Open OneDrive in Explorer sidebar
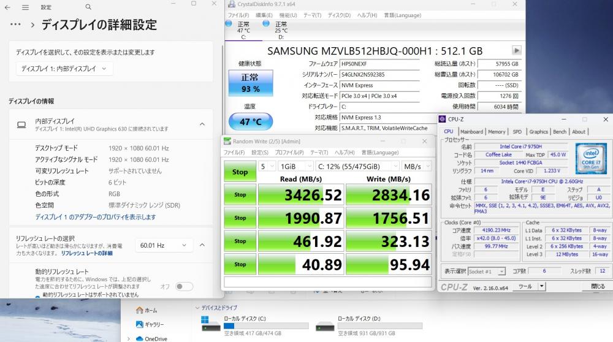The height and width of the screenshot is (342, 613). point(151,338)
